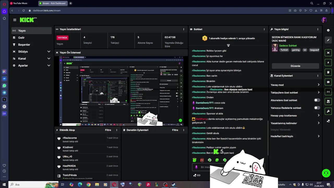
Task: Open Etkinlik Akışı three-dot menu
Action: click(x=117, y=130)
